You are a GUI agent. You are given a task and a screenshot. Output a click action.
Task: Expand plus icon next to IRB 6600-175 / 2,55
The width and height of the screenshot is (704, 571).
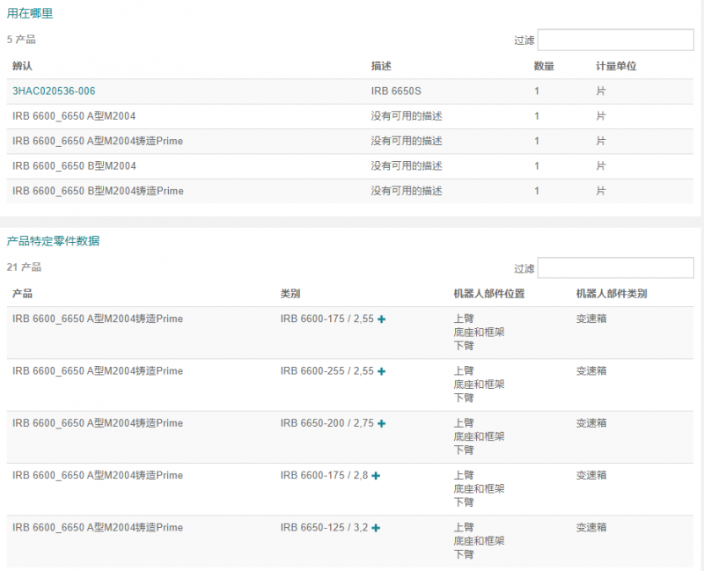(x=382, y=319)
